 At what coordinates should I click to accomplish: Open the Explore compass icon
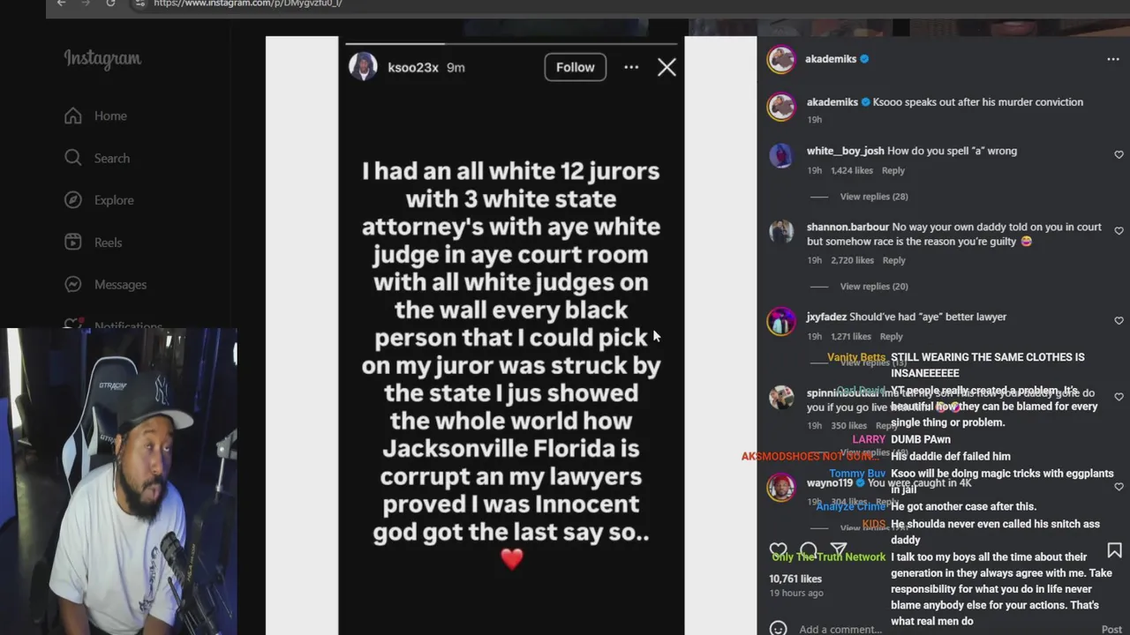pyautogui.click(x=73, y=200)
